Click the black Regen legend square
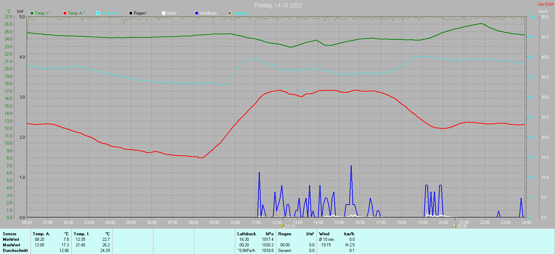 131,13
